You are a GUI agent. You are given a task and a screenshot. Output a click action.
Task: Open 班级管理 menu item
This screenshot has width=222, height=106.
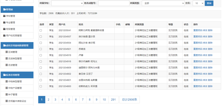tap(17, 29)
